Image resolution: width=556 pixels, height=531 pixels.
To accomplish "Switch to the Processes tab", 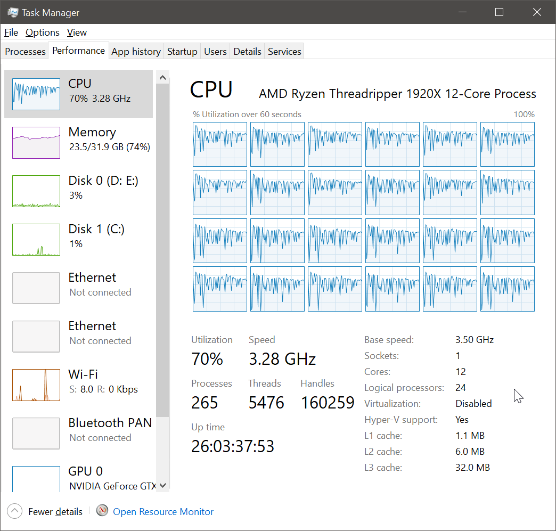I will [25, 52].
